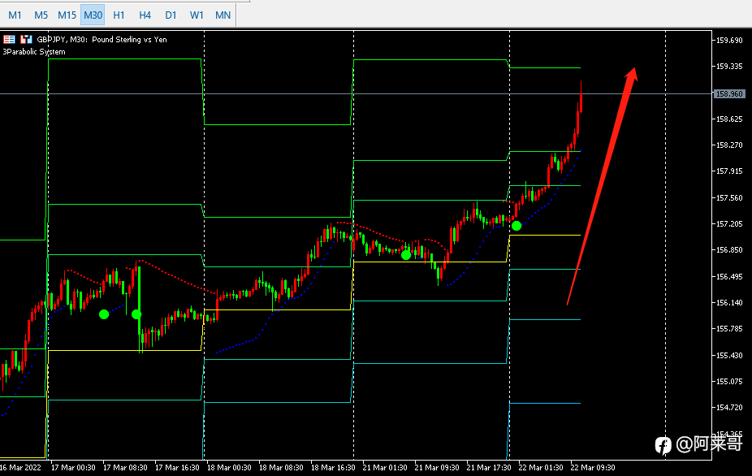
Task: Select the 3Parabolic System indicator label
Action: pos(34,52)
